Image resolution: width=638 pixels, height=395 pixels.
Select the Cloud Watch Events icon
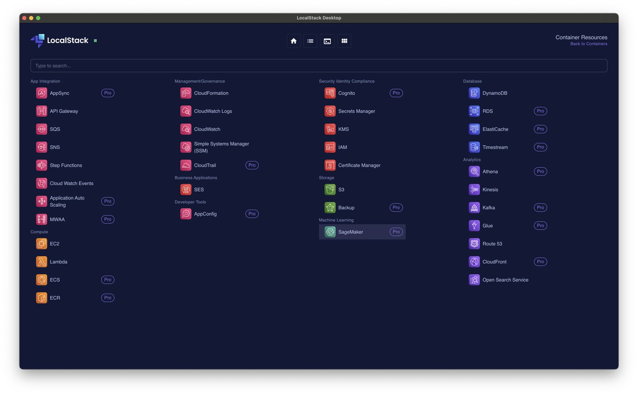click(x=41, y=184)
